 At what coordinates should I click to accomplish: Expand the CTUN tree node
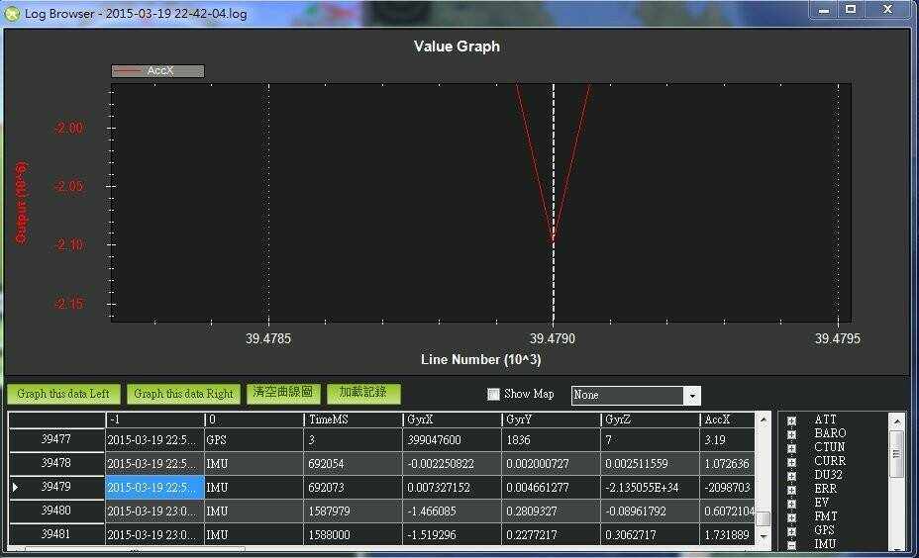(791, 448)
